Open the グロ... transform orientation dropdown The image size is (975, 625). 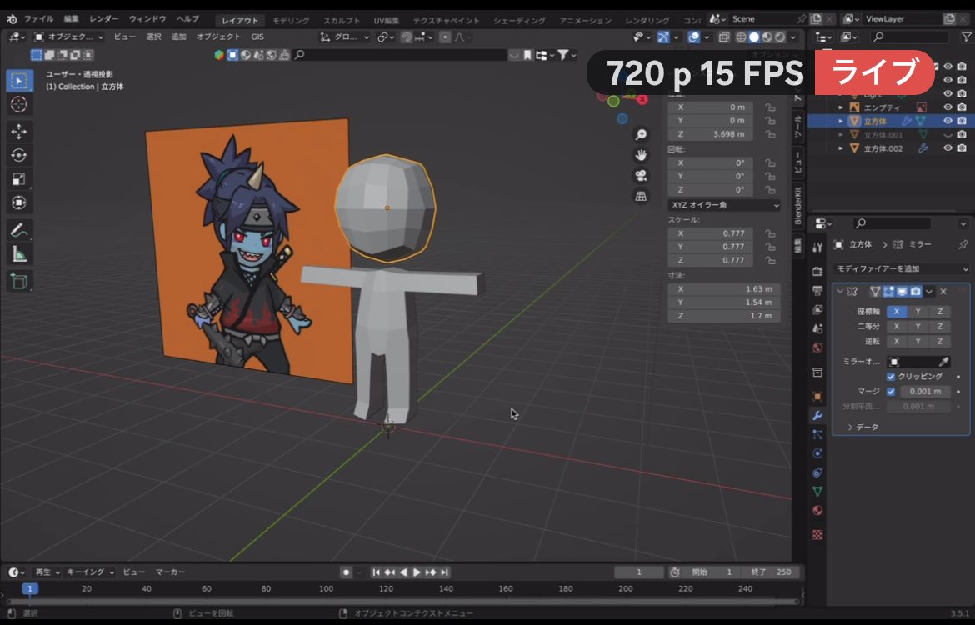pyautogui.click(x=344, y=37)
